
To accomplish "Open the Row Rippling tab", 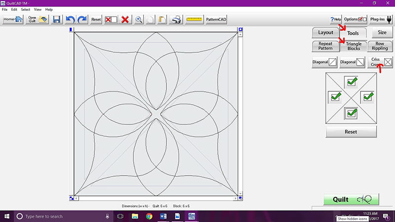I will 380,46.
